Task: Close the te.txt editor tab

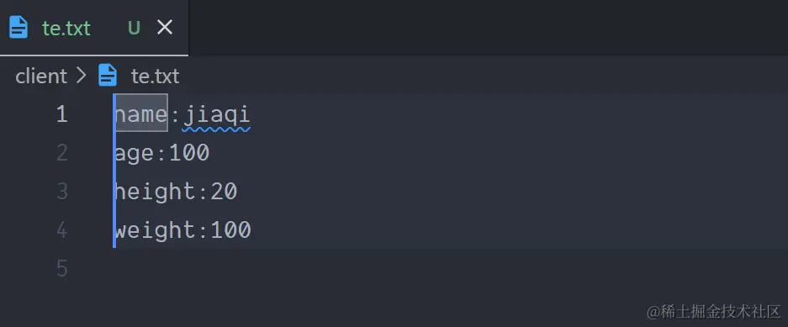Action: (165, 27)
